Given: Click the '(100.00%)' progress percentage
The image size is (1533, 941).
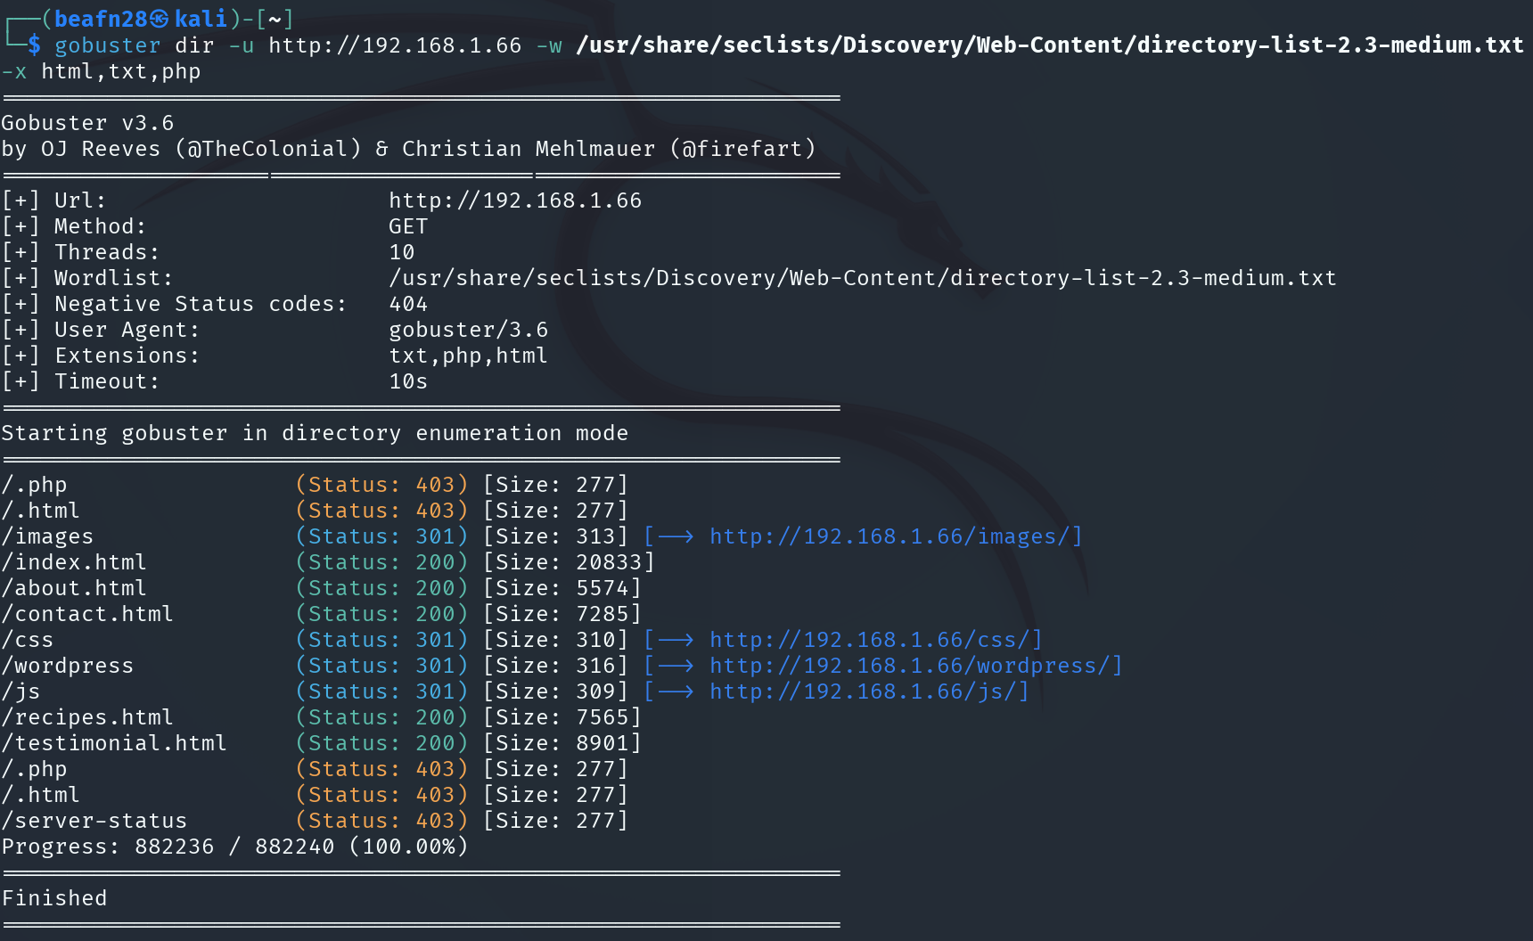Looking at the screenshot, I should [x=408, y=847].
